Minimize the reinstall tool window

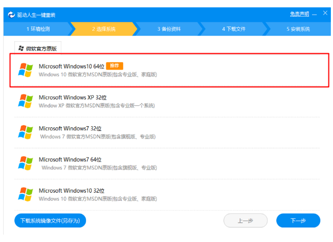click(316, 14)
